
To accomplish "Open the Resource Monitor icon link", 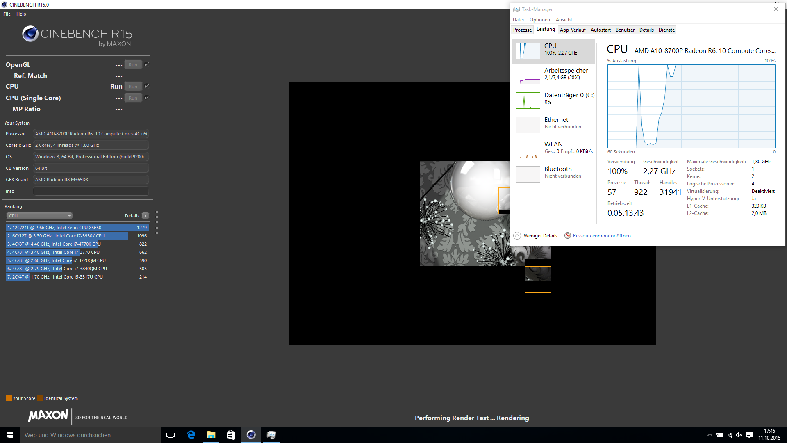I will click(568, 235).
